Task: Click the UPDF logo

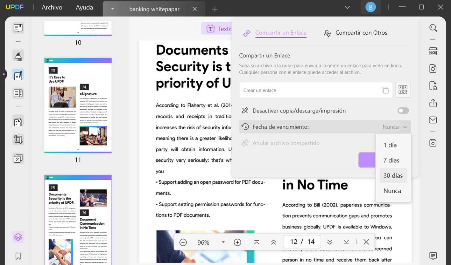Action: point(14,7)
